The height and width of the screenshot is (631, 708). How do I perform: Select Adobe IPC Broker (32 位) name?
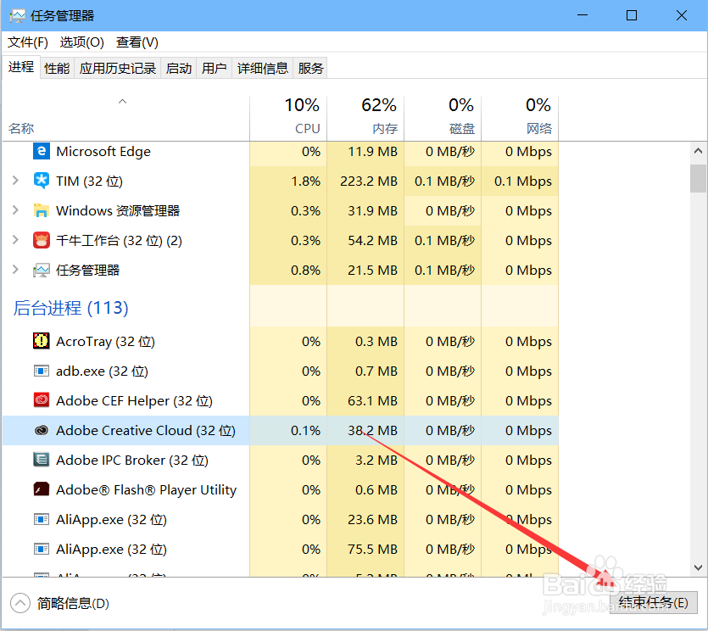click(x=131, y=461)
